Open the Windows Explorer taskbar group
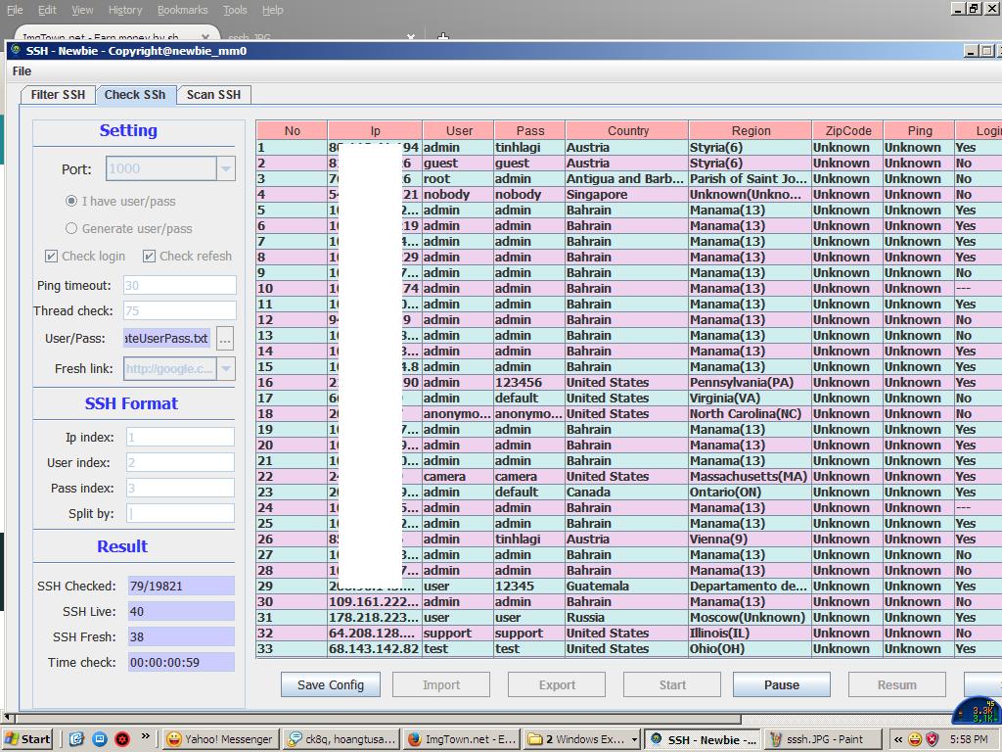1002x752 pixels. (x=582, y=739)
